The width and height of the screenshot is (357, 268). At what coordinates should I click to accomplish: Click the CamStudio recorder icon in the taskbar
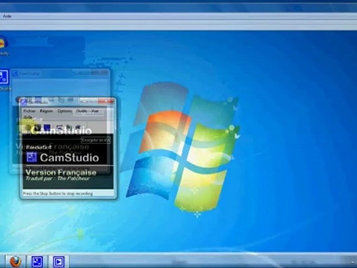pos(37,262)
